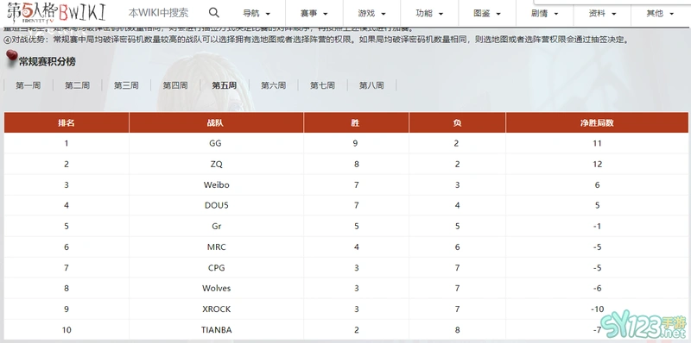Open the 资料 navigation menu
This screenshot has width=691, height=343.
(x=602, y=14)
